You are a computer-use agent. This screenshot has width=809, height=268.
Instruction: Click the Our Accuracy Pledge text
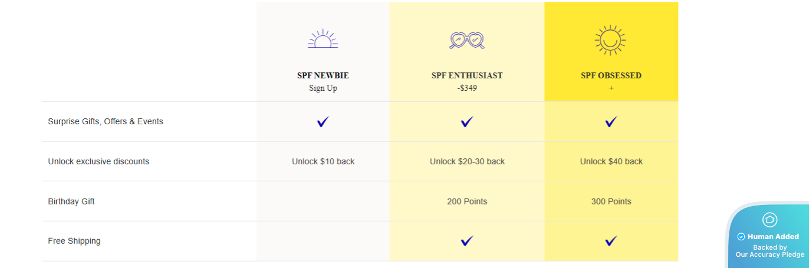[769, 254]
